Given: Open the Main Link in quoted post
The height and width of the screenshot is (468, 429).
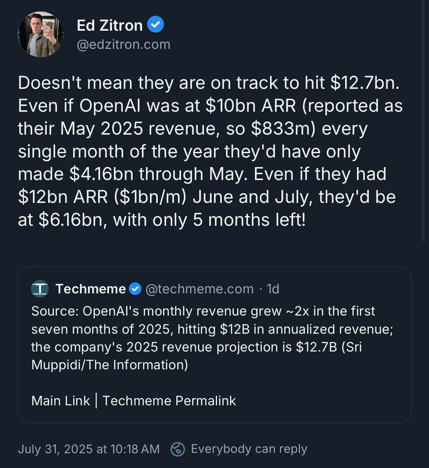Looking at the screenshot, I should click(x=60, y=401).
